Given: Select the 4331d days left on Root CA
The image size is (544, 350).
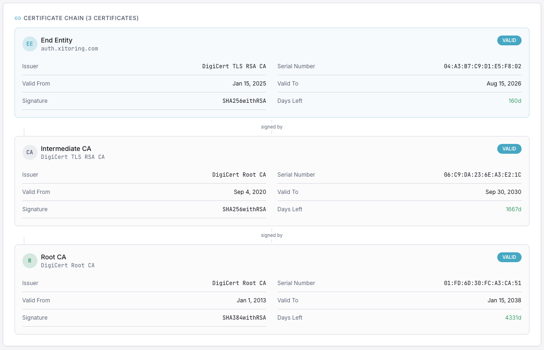Looking at the screenshot, I should click(513, 317).
